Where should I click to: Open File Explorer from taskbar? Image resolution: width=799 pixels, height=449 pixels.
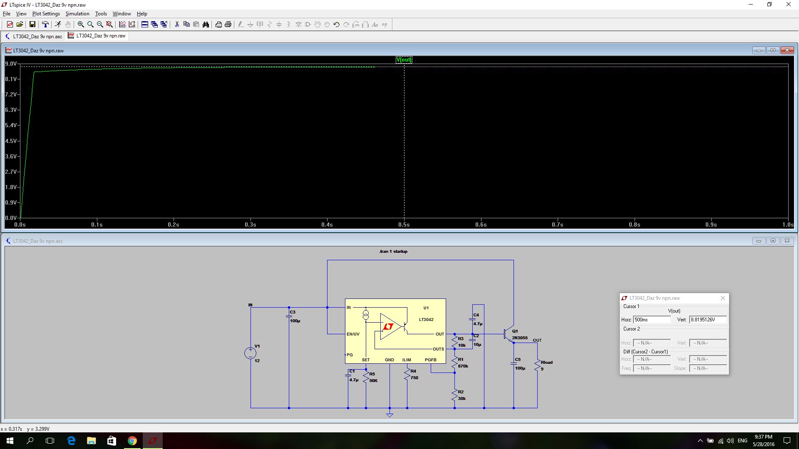click(x=92, y=441)
